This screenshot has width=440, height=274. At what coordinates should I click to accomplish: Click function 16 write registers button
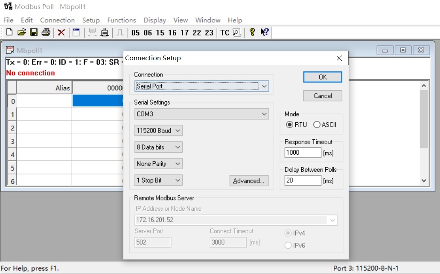coord(172,32)
